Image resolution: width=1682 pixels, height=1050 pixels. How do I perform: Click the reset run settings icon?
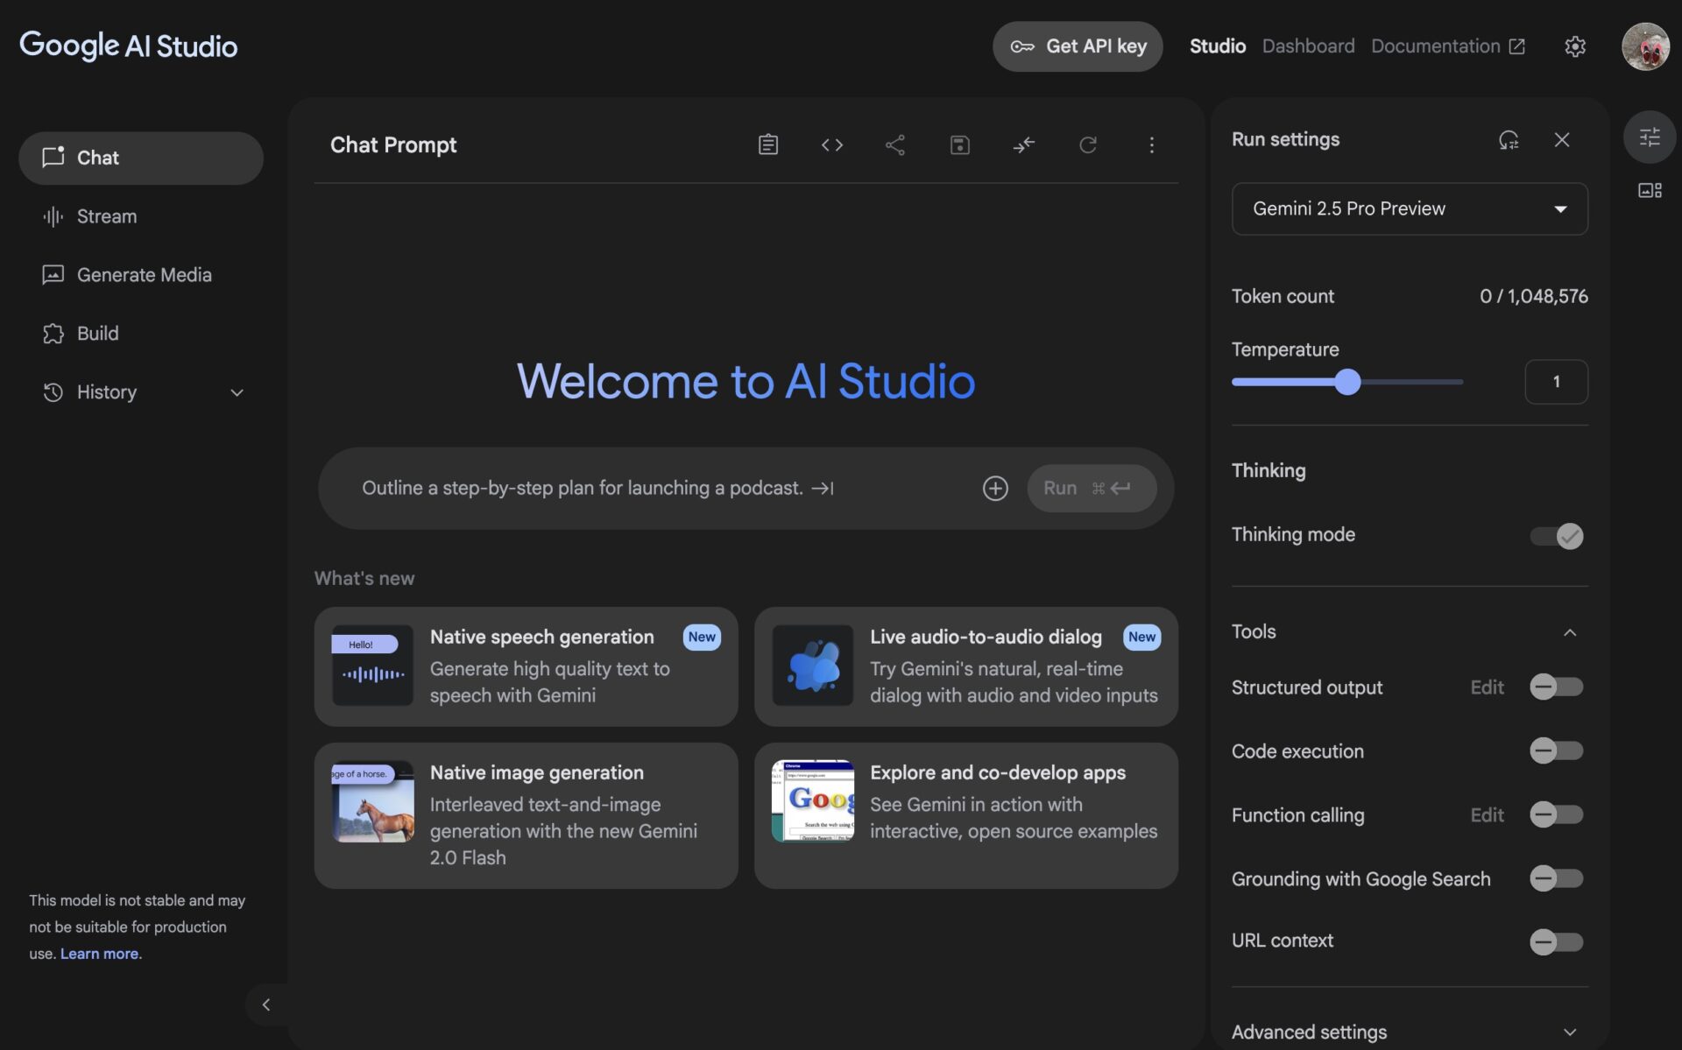click(x=1508, y=139)
